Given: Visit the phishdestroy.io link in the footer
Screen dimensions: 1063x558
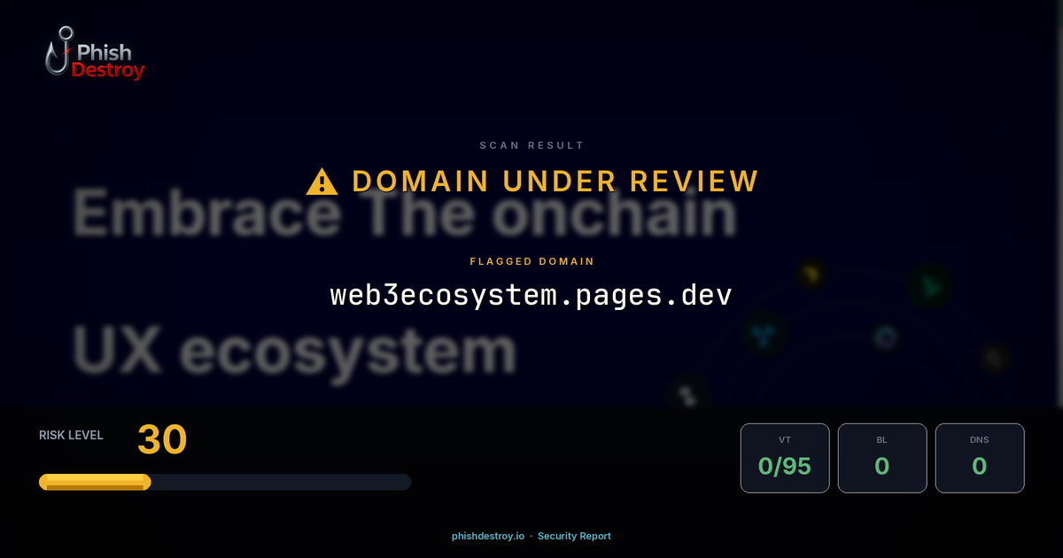Looking at the screenshot, I should pos(487,536).
